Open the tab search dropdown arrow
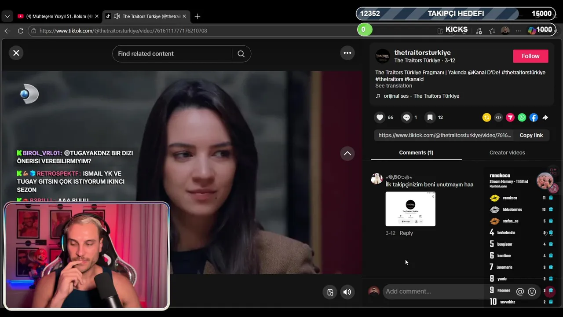The image size is (563, 317). [x=7, y=16]
